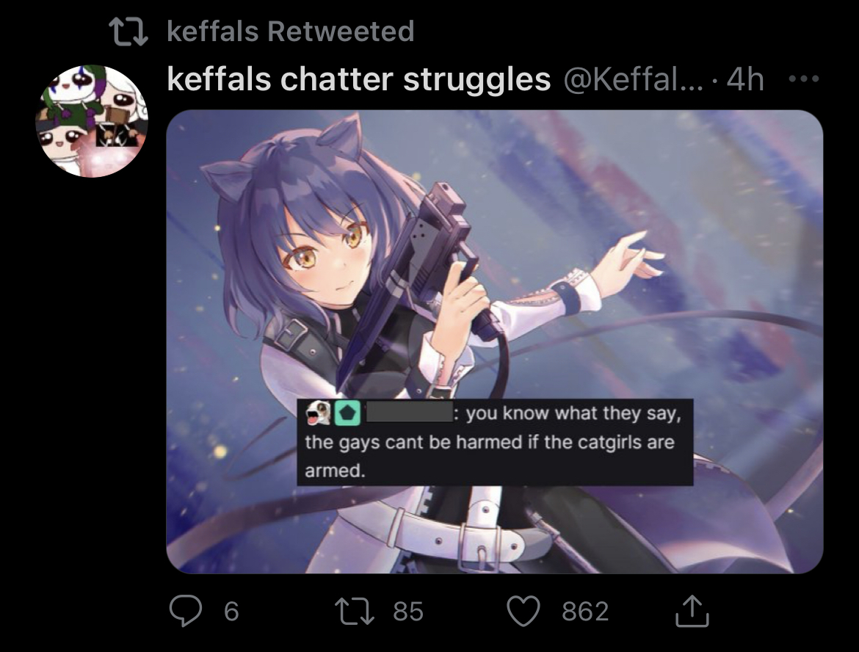Viewport: 859px width, 652px height.
Task: Expand the catgirl artwork image
Action: 494,341
